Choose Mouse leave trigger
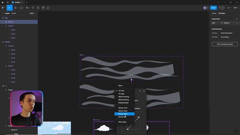Image resolution: width=240 pixels, height=135 pixels. coord(124,111)
